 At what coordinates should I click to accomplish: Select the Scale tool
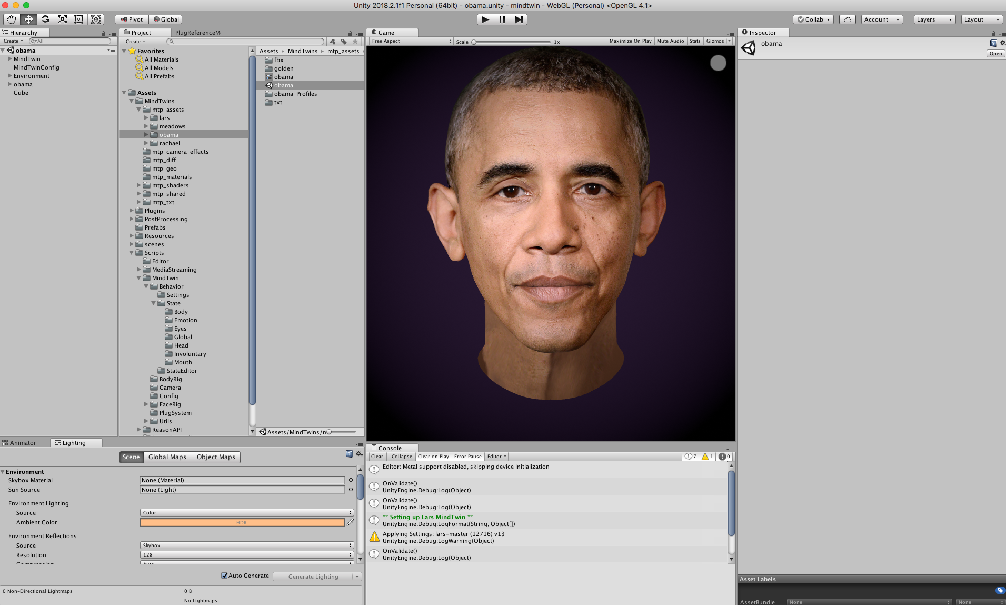click(x=62, y=19)
